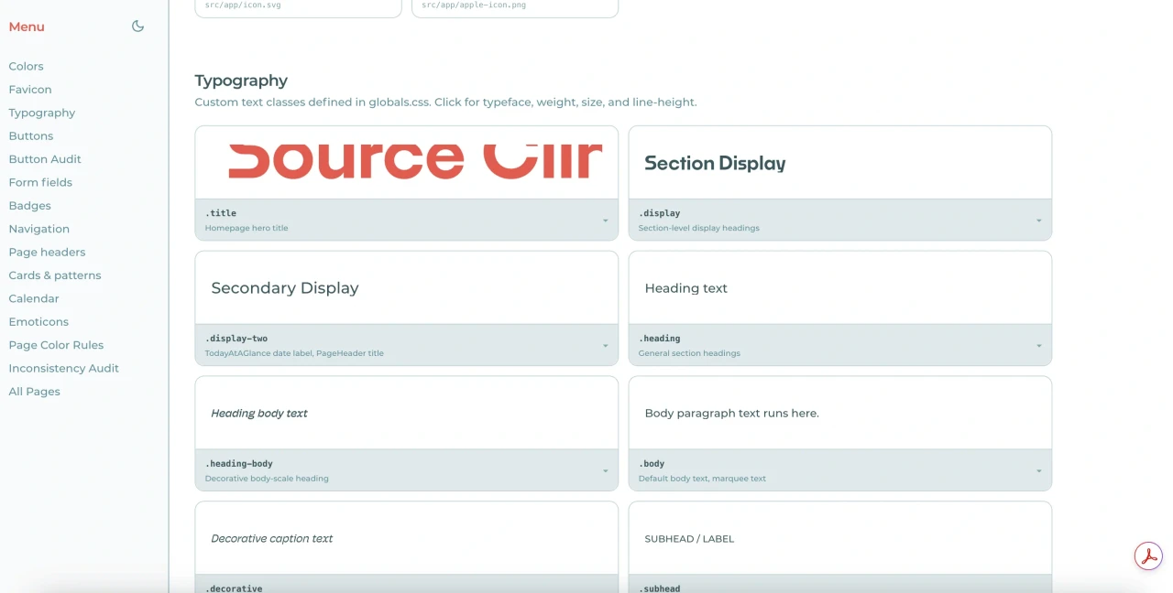Jump to Form fields section
The image size is (1173, 593).
[x=40, y=182]
